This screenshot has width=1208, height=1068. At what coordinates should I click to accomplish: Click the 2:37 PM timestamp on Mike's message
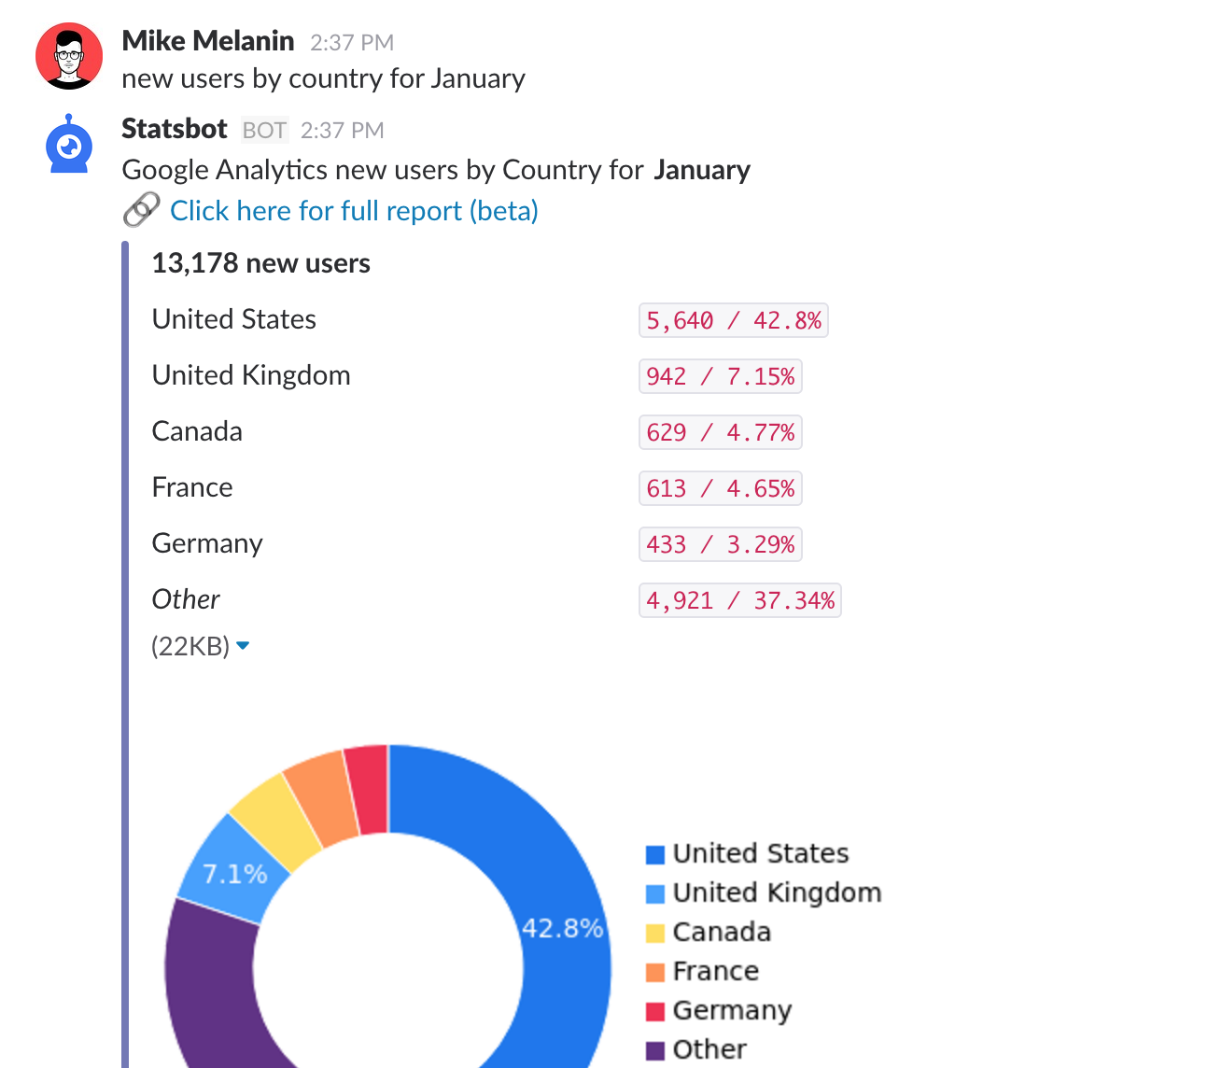pos(352,43)
